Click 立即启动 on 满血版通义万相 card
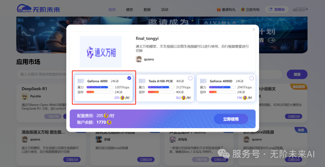The height and width of the screenshot is (167, 325). (x=72, y=159)
